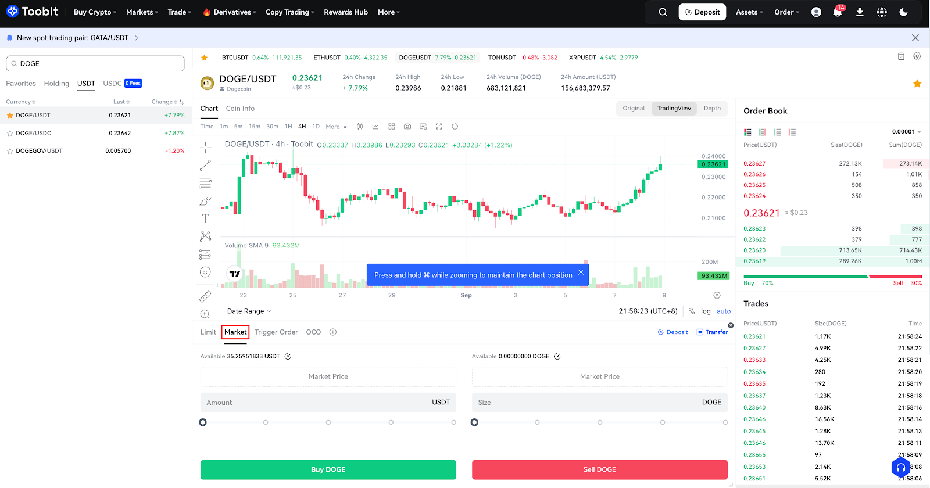The image size is (930, 488).
Task: Switch chart to Depth view
Action: point(712,109)
